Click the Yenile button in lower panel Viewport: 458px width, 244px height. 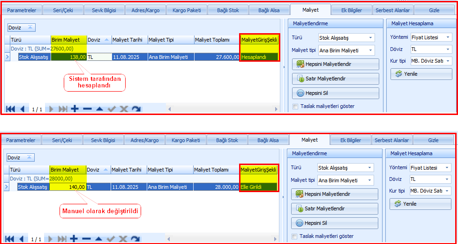click(x=420, y=204)
